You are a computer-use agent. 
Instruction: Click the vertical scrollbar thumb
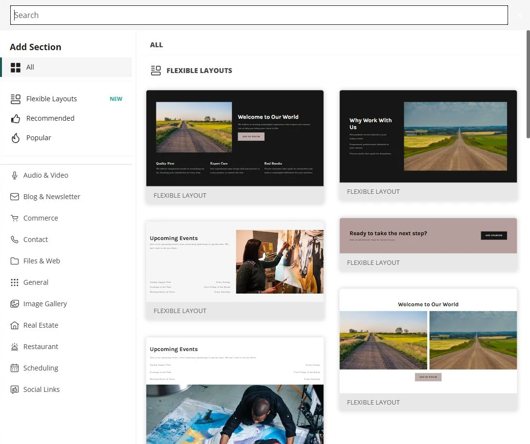click(528, 85)
